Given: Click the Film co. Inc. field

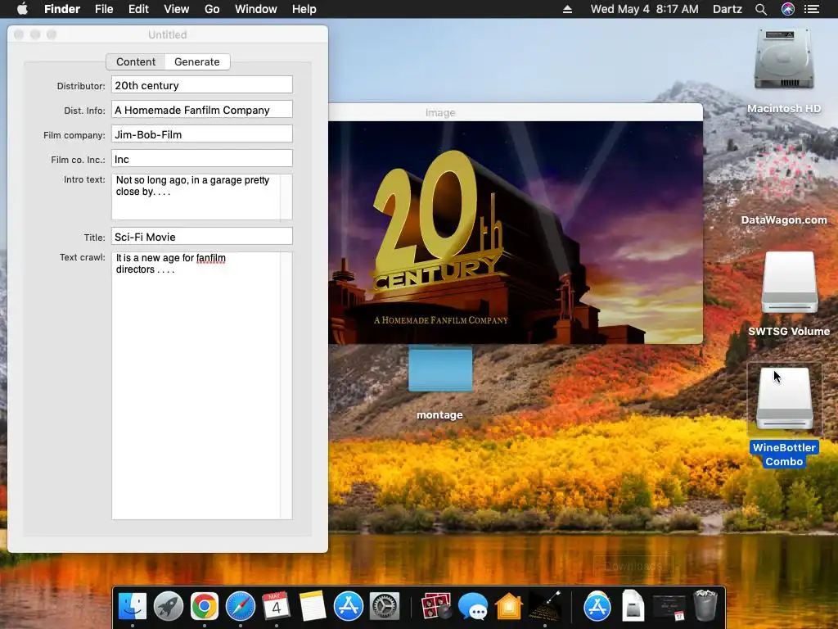Looking at the screenshot, I should coord(202,159).
